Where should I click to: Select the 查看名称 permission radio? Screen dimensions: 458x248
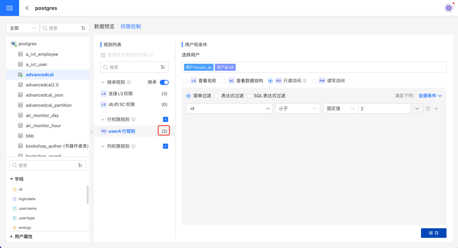tap(186, 81)
